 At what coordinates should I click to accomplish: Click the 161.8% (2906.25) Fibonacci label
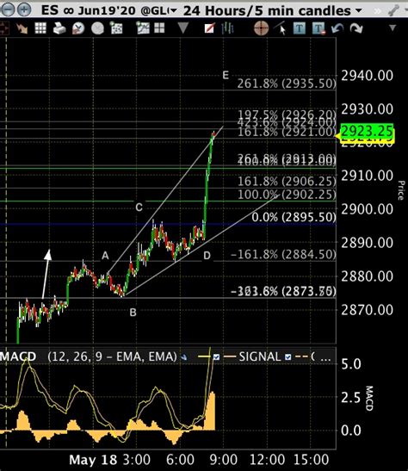point(287,182)
